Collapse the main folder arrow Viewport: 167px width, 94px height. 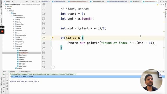click(x=8, y=11)
